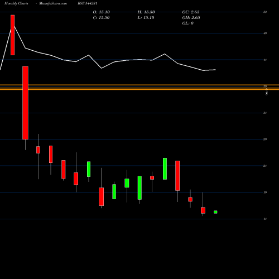Click the H: 15.50 high value
The width and height of the screenshot is (279, 279).
pyautogui.click(x=146, y=12)
